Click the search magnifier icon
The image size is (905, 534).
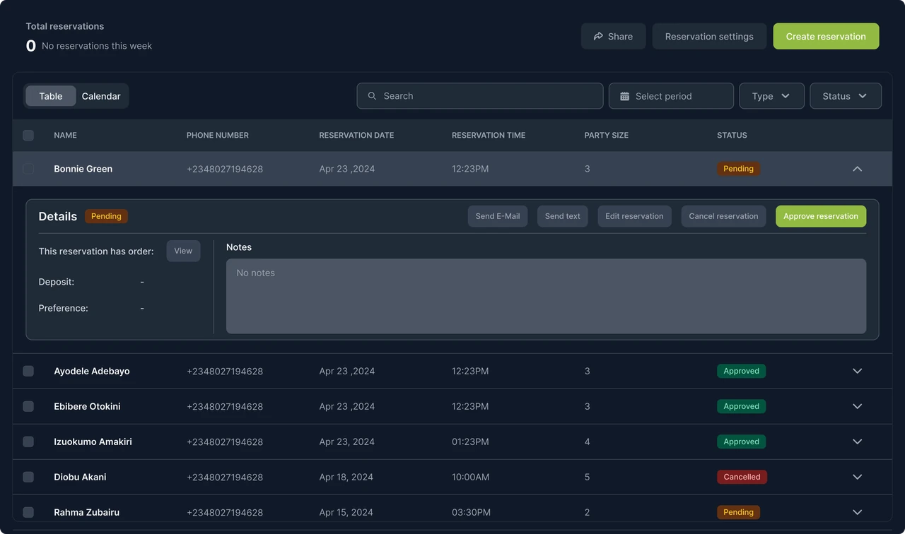(x=372, y=96)
